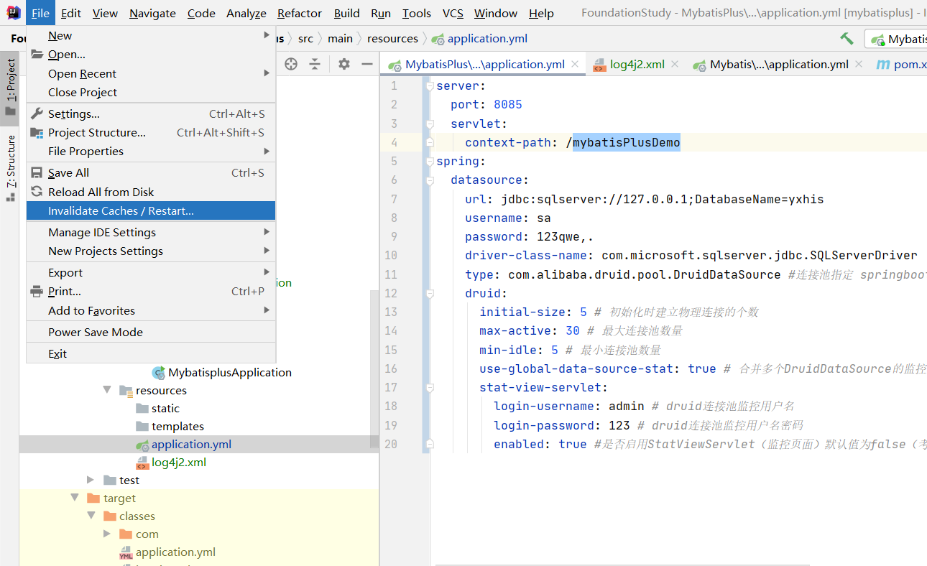
Task: Open the View menu
Action: click(x=105, y=13)
